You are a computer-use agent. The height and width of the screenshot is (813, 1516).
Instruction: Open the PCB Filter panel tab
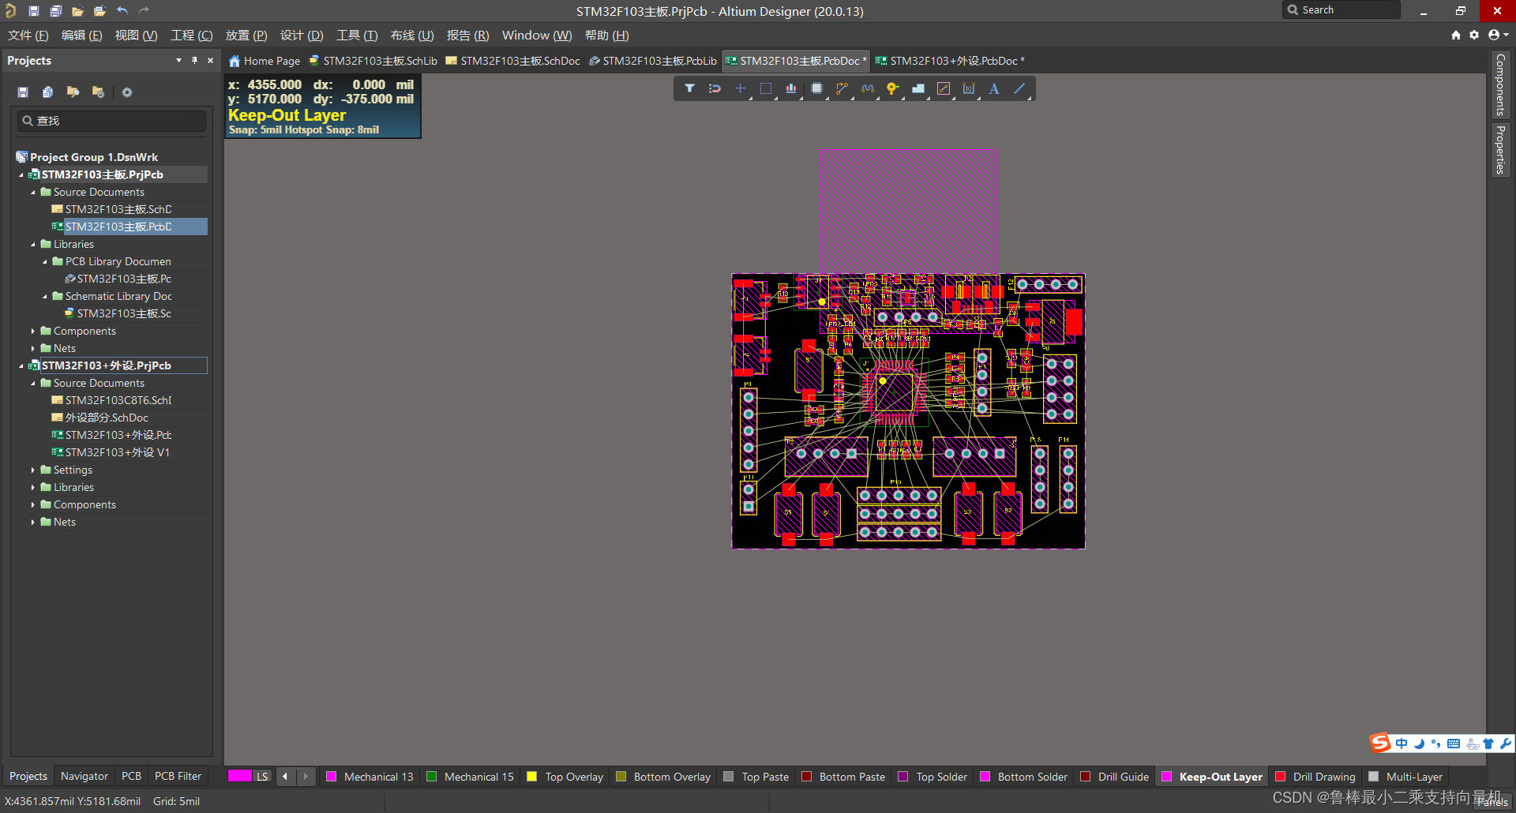[x=178, y=776]
